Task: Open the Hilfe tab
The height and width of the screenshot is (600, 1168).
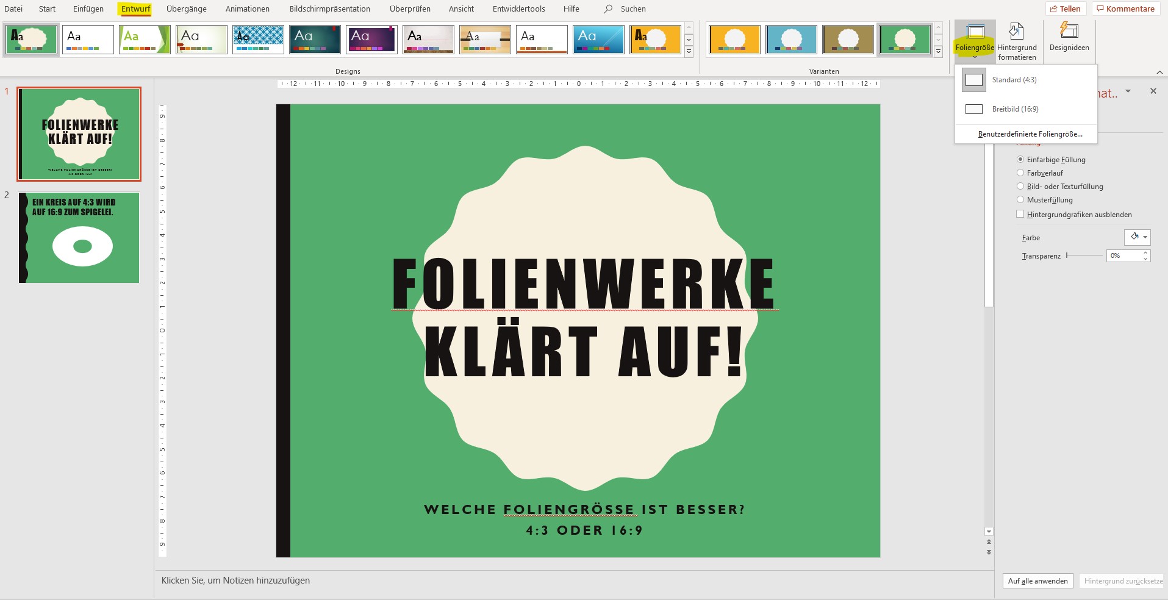Action: [571, 9]
